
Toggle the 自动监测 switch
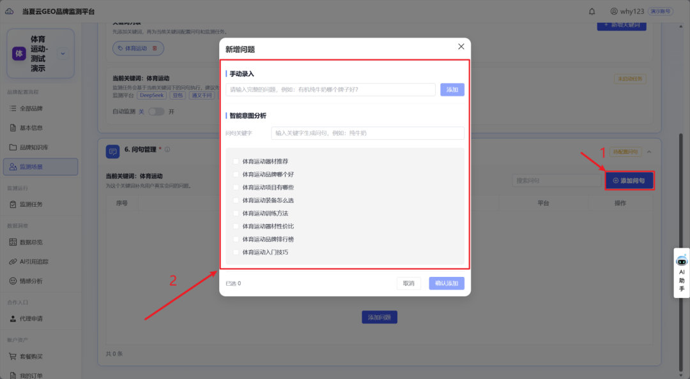point(157,112)
